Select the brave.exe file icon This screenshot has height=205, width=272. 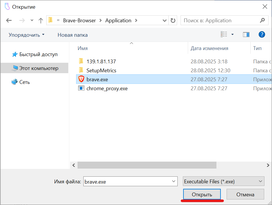tap(81, 80)
